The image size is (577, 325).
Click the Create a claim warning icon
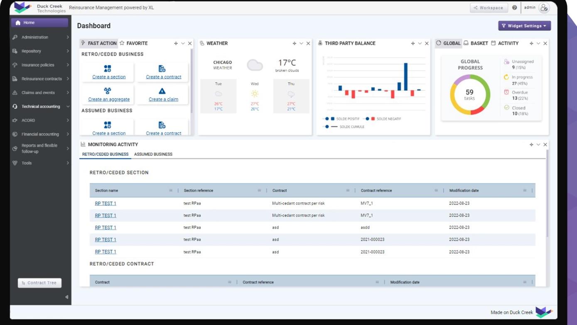pos(162,91)
